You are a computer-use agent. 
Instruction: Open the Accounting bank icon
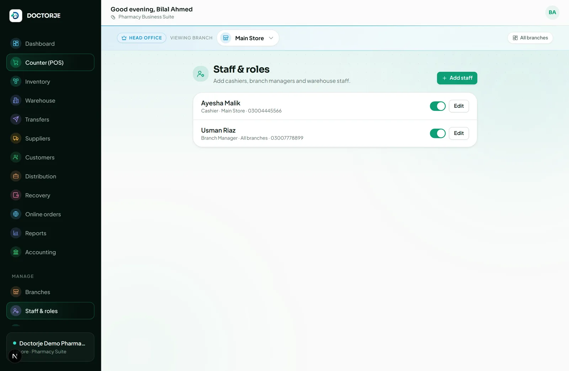[x=16, y=252]
